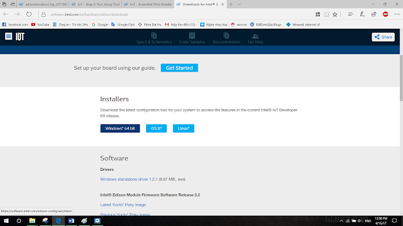403x226 pixels.
Task: Close the Downloads for Intel tab
Action: pos(222,4)
